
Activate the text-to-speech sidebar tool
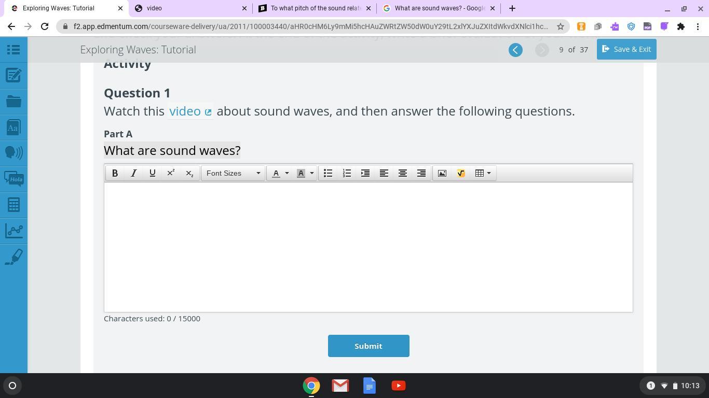(13, 153)
